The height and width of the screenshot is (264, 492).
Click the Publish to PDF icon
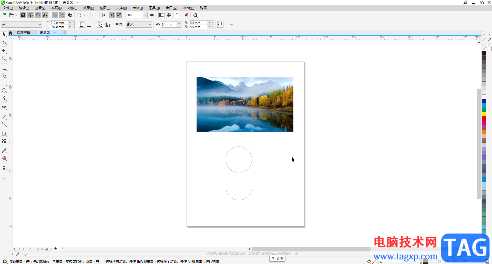tap(119, 15)
